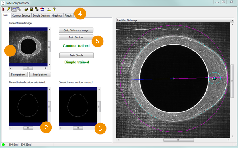This screenshot has height=148, width=238.
Task: Click the Save pattern button
Action: pos(18,75)
